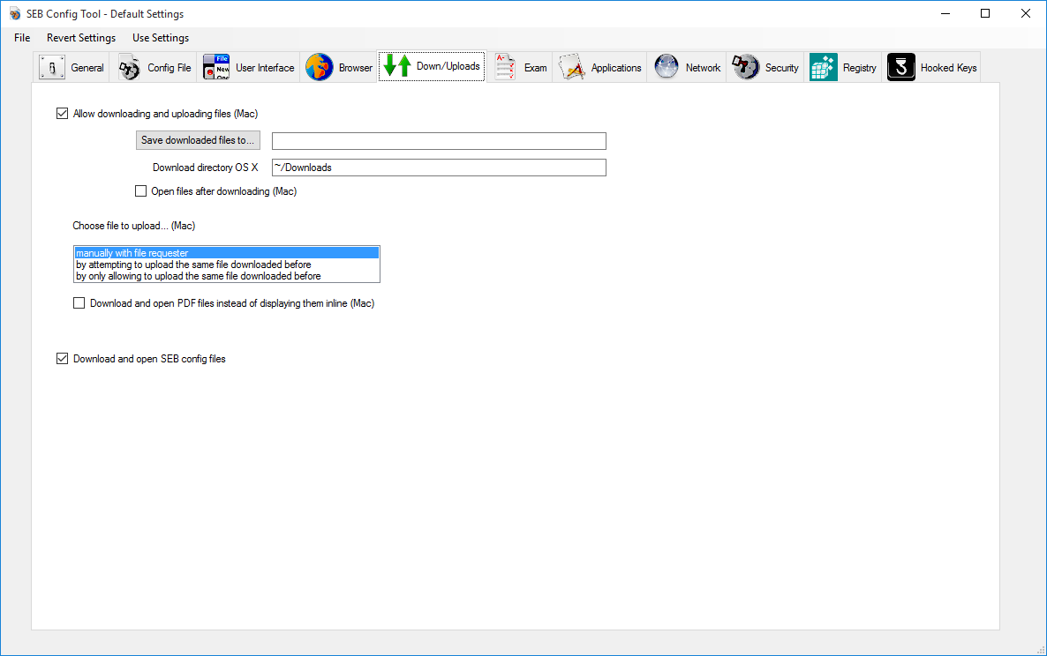
Task: Minimize the SEB Config Tool window
Action: pos(945,13)
